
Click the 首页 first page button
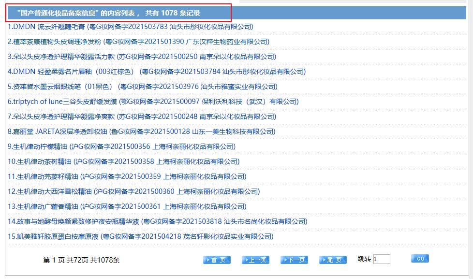tap(217, 260)
